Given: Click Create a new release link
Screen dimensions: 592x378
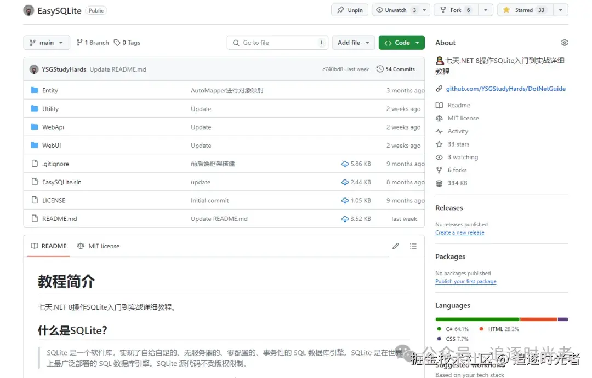Looking at the screenshot, I should coord(459,232).
